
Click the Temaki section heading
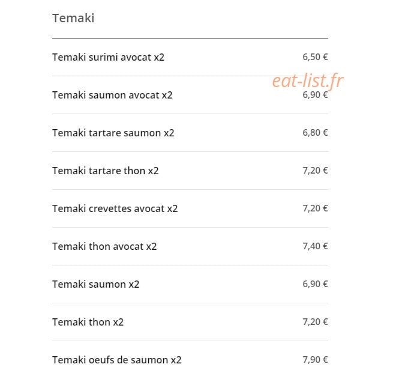tap(73, 18)
